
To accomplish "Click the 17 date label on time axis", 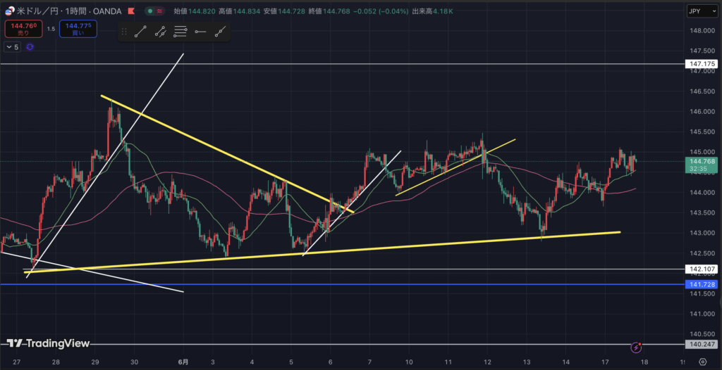I will click(x=606, y=362).
